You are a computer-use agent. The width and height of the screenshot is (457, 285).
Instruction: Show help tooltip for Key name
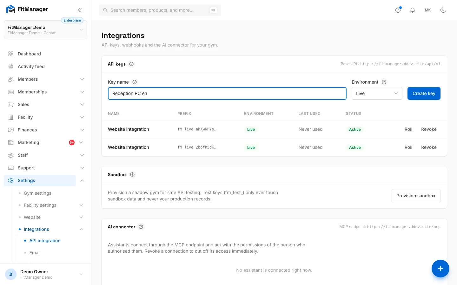pos(135,82)
